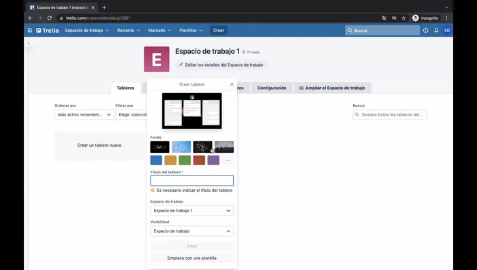
Task: Click the Privada visibility label
Action: coord(251,52)
